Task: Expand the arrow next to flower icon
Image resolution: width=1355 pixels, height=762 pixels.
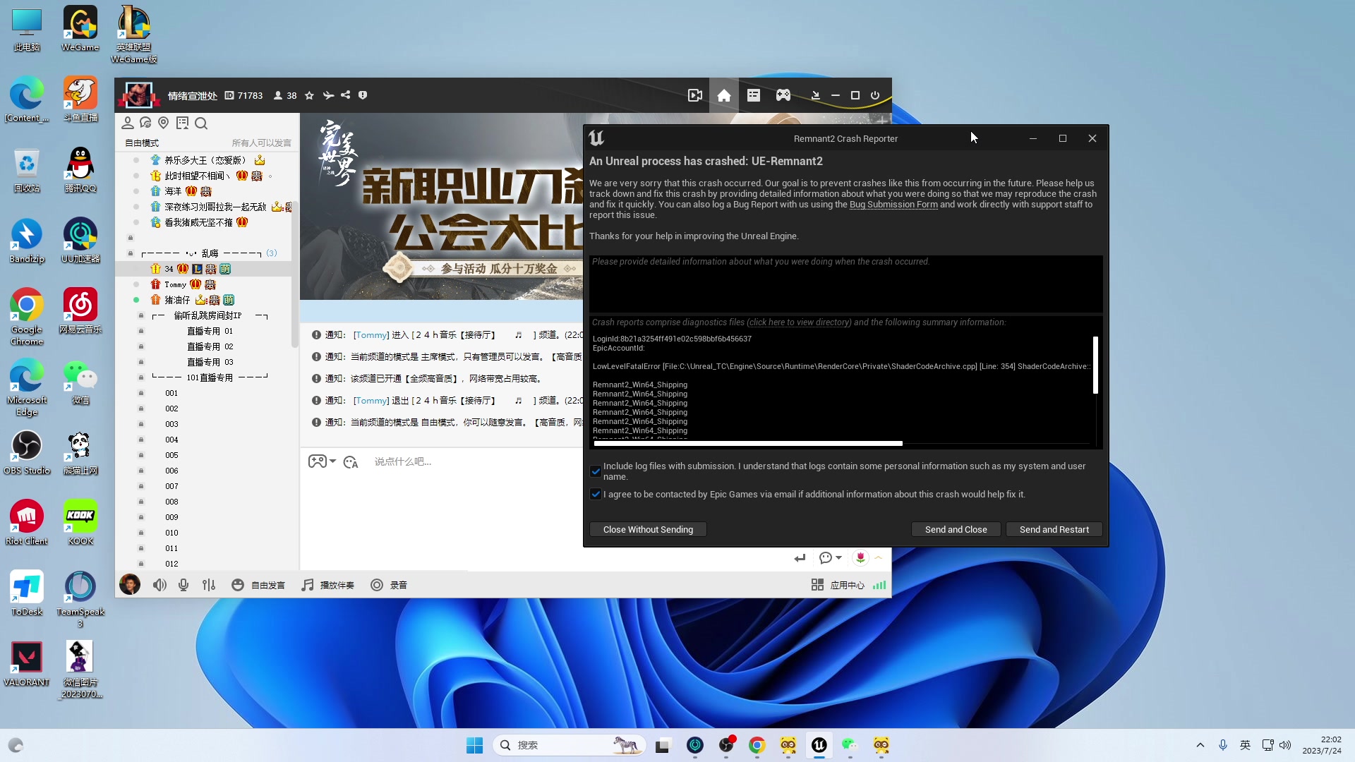Action: pyautogui.click(x=879, y=557)
